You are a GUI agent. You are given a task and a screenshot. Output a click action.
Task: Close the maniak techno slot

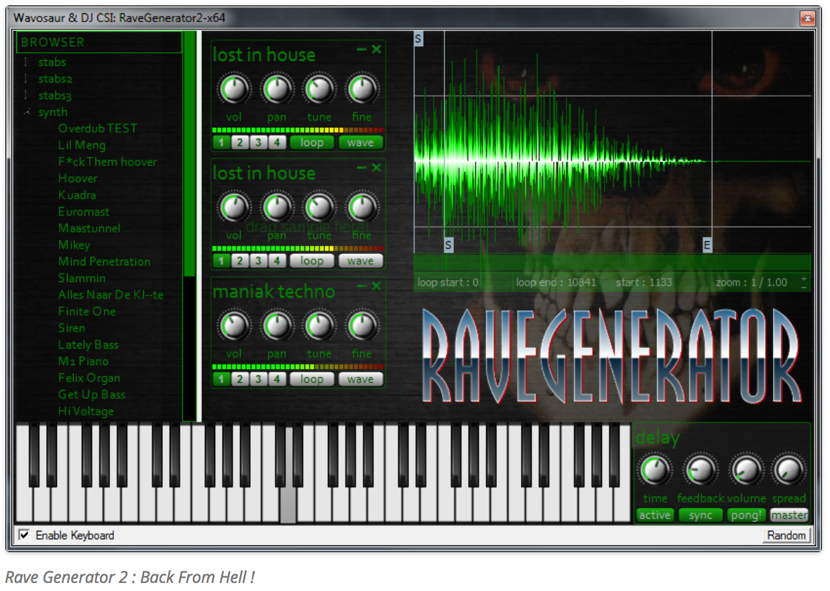pyautogui.click(x=377, y=286)
